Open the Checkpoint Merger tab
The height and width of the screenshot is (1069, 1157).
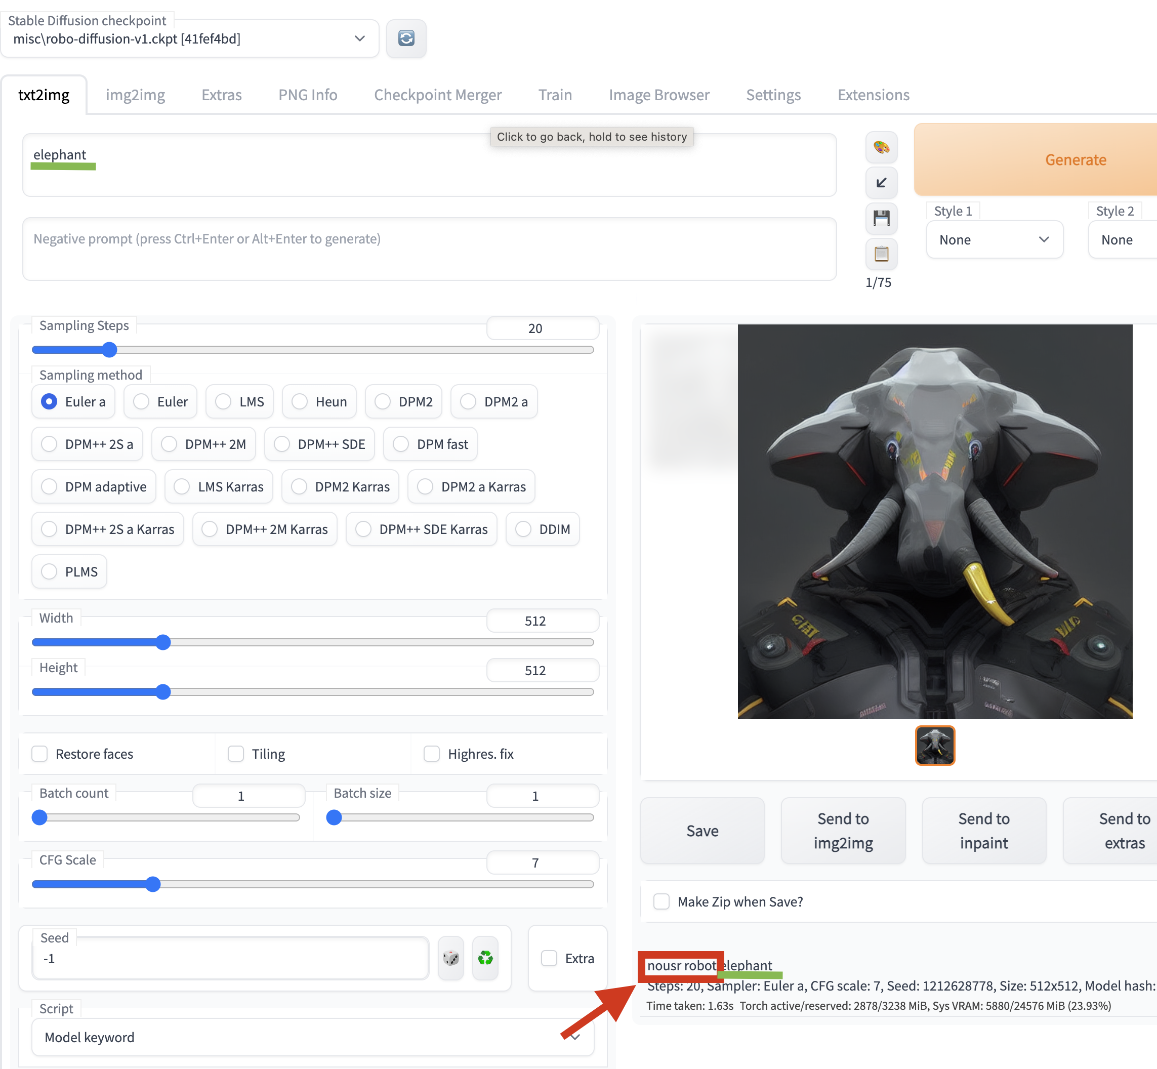point(437,95)
